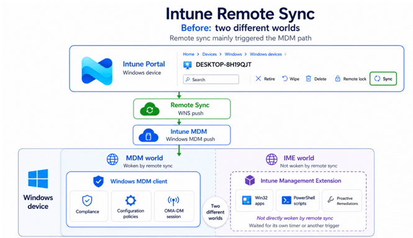This screenshot has width=413, height=238.
Task: Select the OMA-DM session antenna tile
Action: (x=174, y=206)
